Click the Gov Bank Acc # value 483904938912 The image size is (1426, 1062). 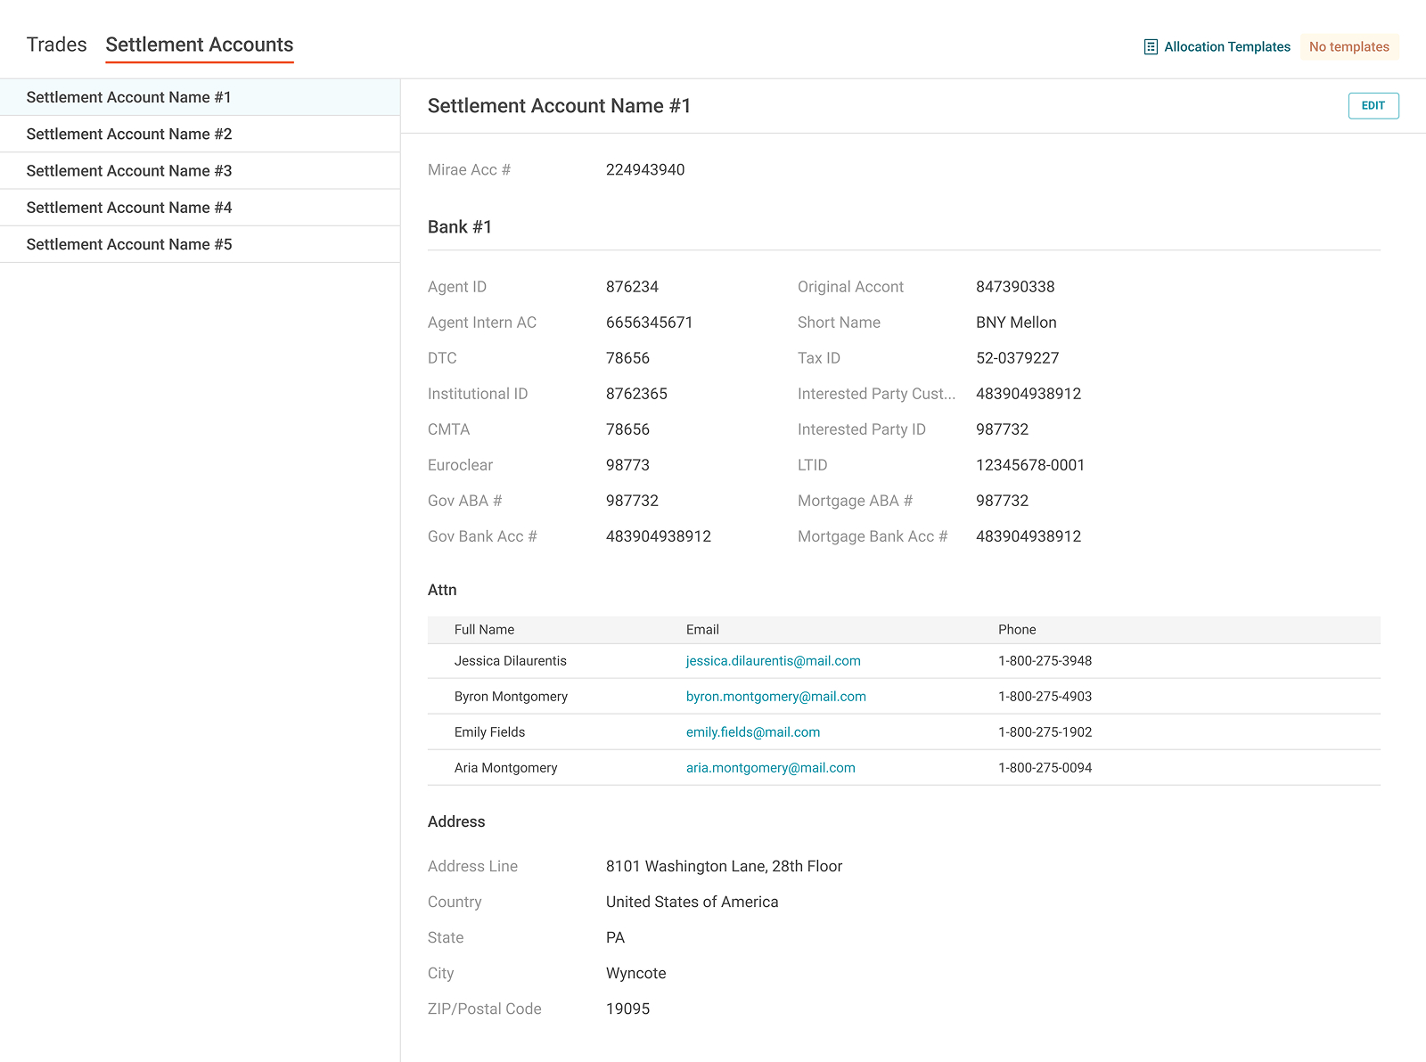659,536
